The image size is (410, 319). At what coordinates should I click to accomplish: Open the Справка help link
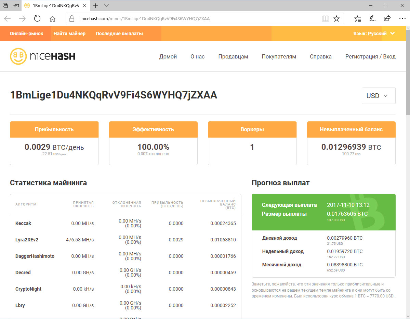click(x=320, y=56)
